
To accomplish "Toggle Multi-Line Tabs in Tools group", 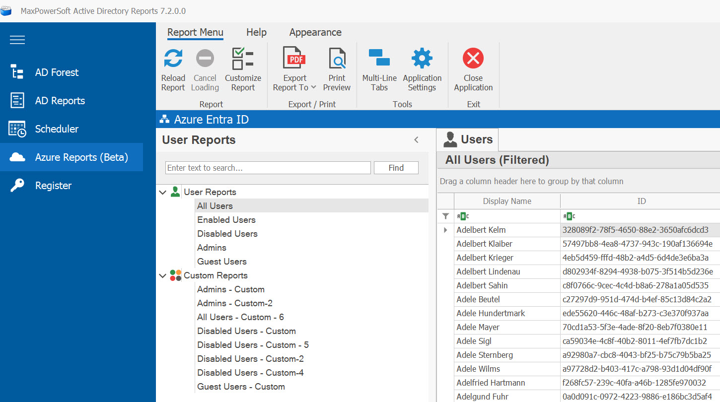I will click(379, 59).
